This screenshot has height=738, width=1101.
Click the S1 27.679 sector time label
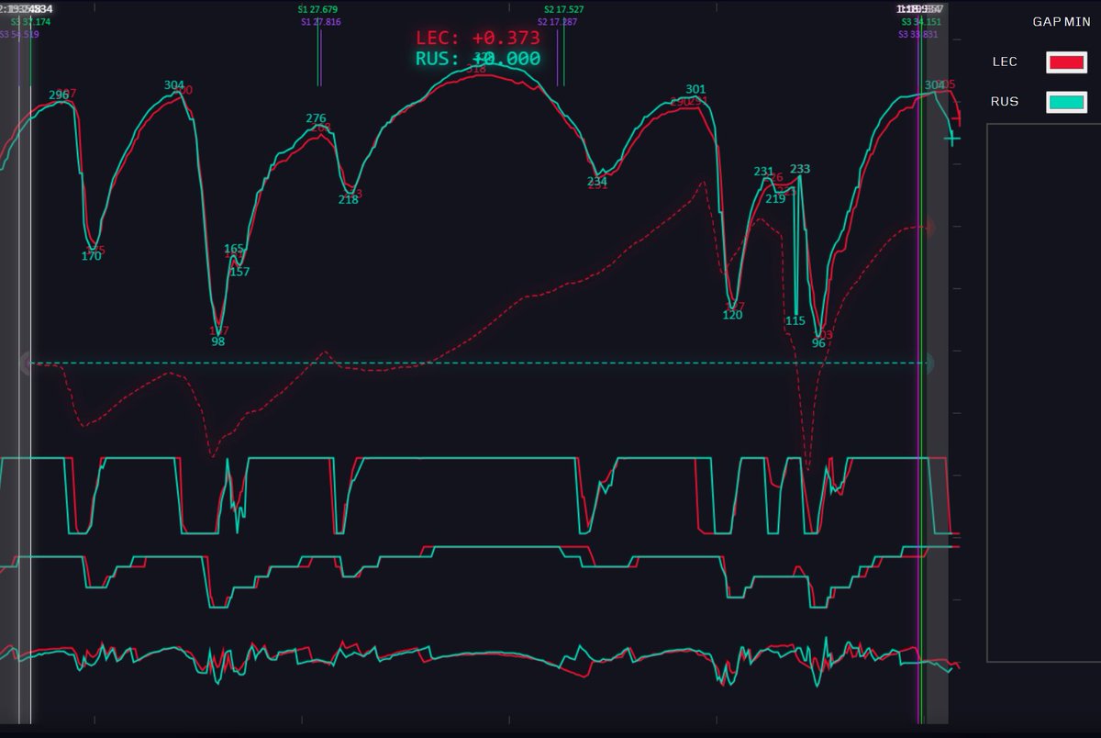click(318, 9)
